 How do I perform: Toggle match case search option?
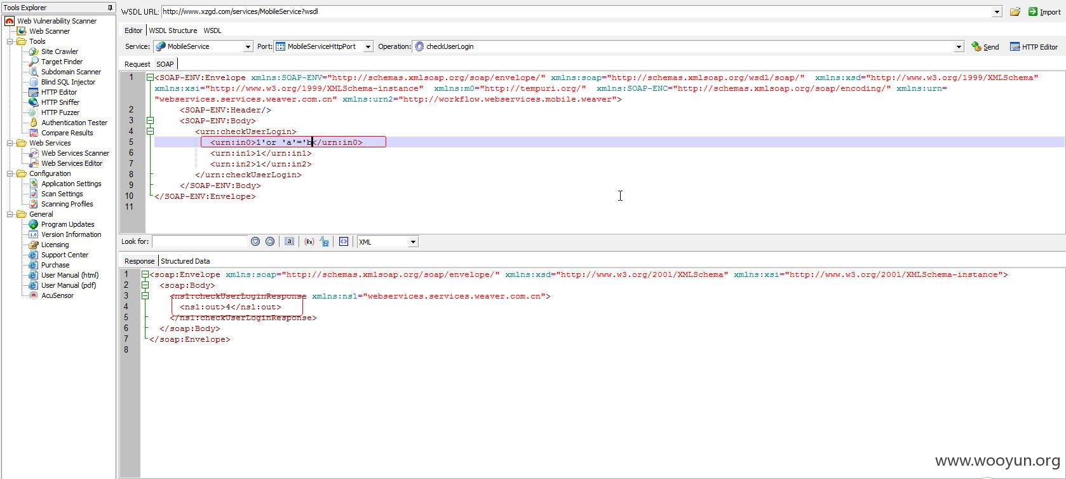(289, 241)
